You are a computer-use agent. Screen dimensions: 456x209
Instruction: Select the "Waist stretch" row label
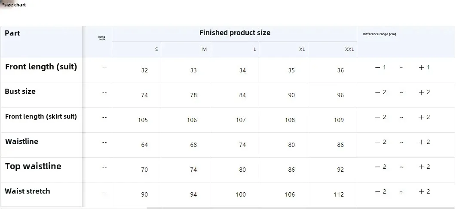point(28,191)
